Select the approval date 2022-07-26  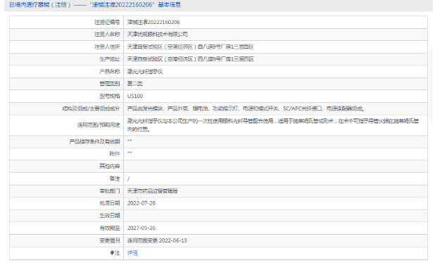tap(141, 203)
